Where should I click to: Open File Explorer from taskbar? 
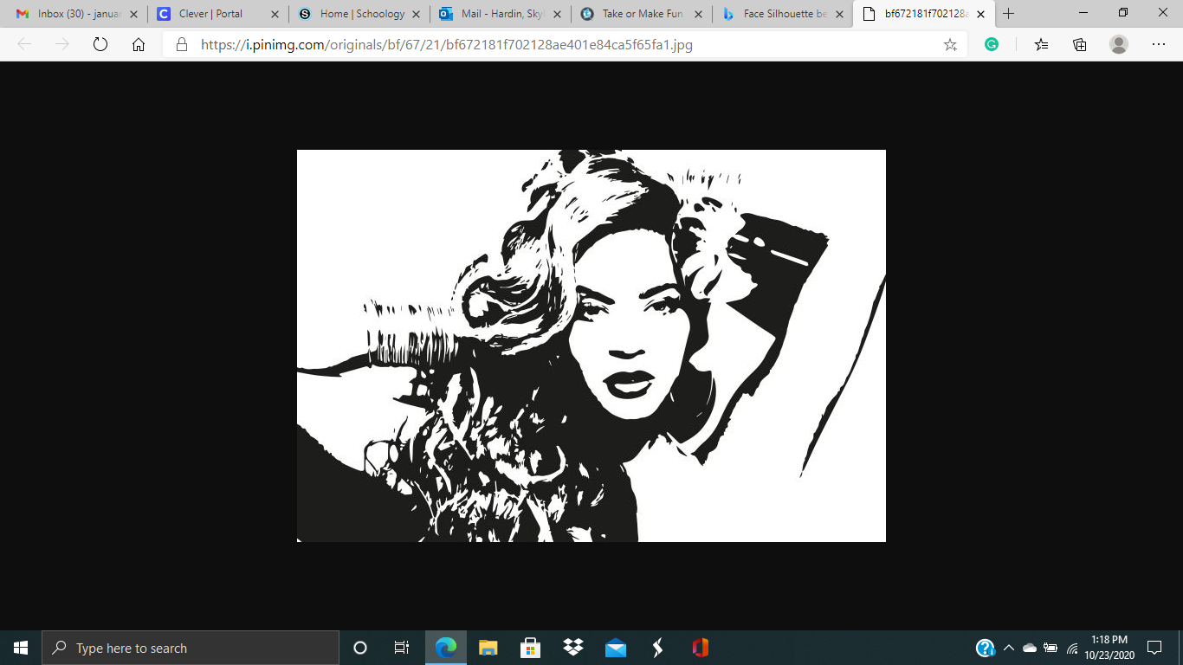click(x=488, y=648)
